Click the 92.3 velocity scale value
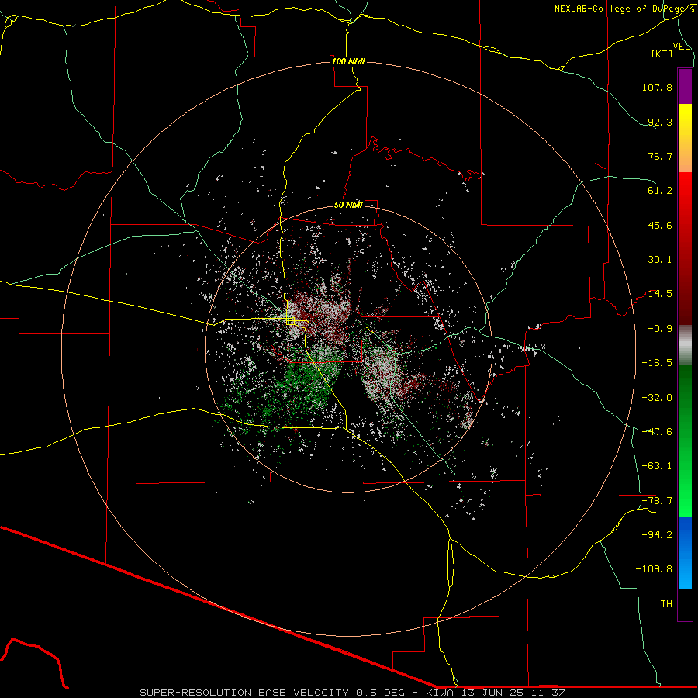Viewport: 698px width, 698px height. tap(660, 122)
